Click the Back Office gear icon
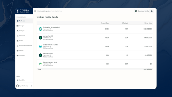Image resolution: width=172 pixels, height=97 pixels. 17,80
